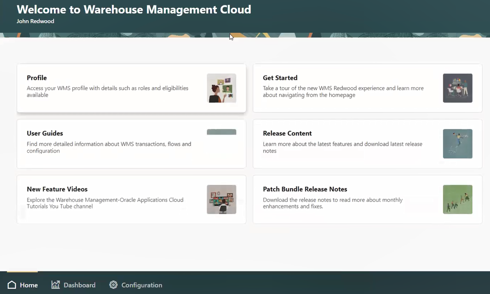Switch to the Dashboard tab label

[x=80, y=285]
